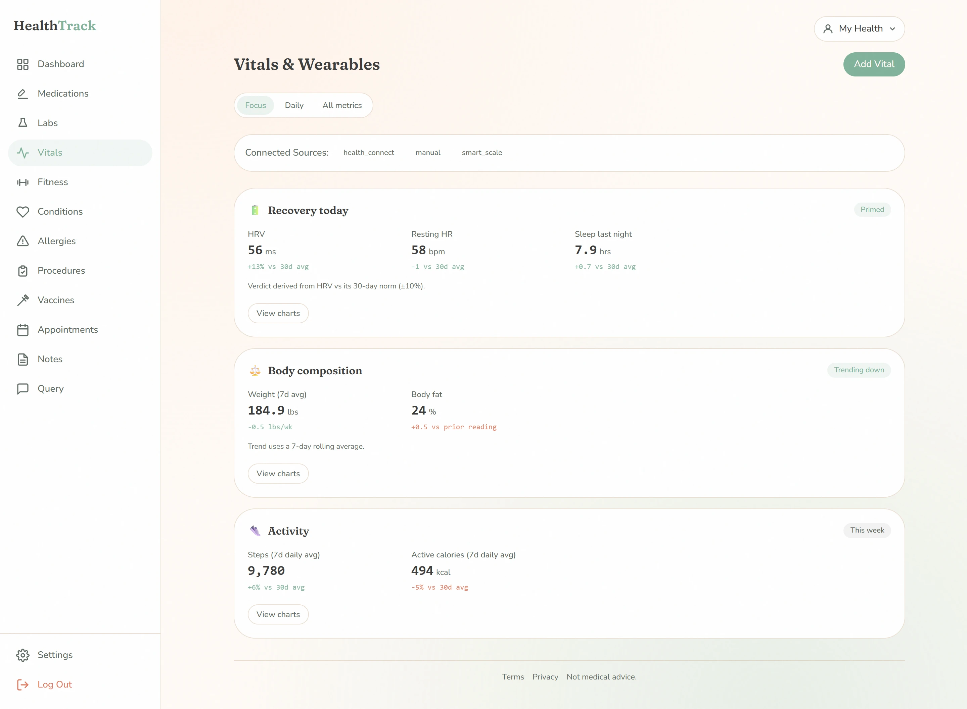Click the 'Vitals & Wearables' page heading
The image size is (967, 709).
(307, 64)
